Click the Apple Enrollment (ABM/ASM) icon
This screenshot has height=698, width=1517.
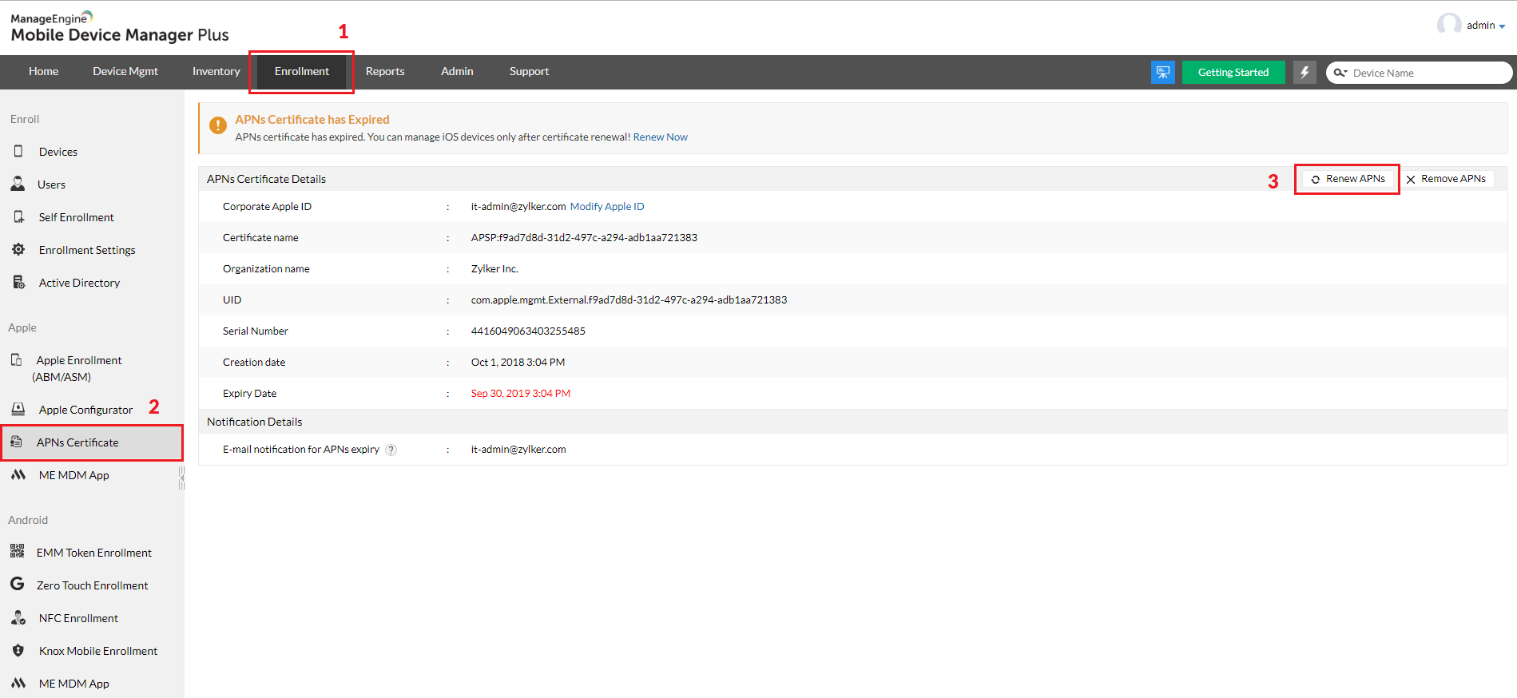click(x=16, y=359)
